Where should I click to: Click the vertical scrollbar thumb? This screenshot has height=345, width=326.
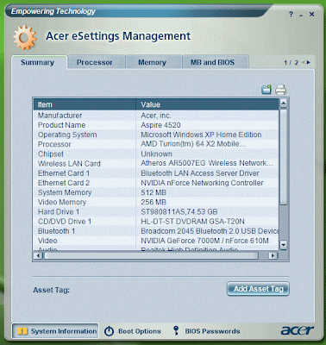[x=283, y=156]
